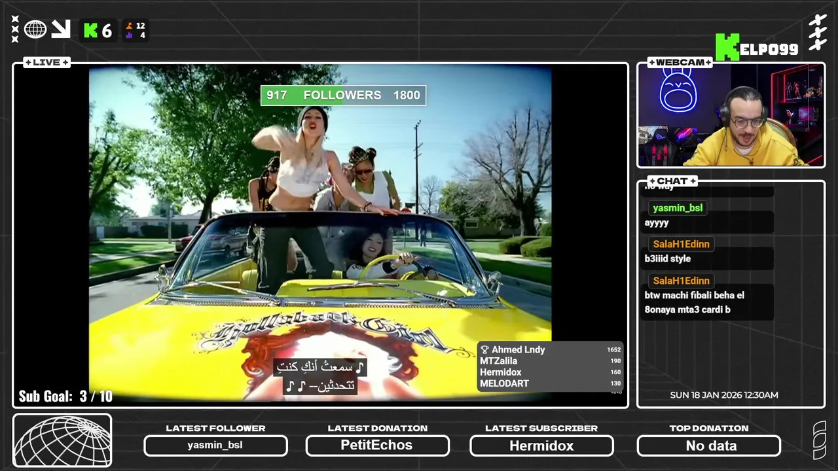This screenshot has height=471, width=838.
Task: Click the wireframe globe logo at bottom left
Action: tap(62, 441)
